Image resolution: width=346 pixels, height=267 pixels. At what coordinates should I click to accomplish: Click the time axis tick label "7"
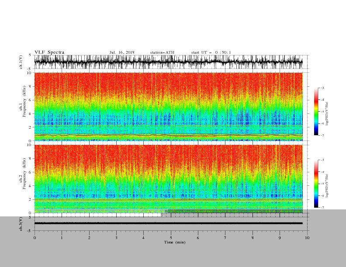click(x=225, y=238)
